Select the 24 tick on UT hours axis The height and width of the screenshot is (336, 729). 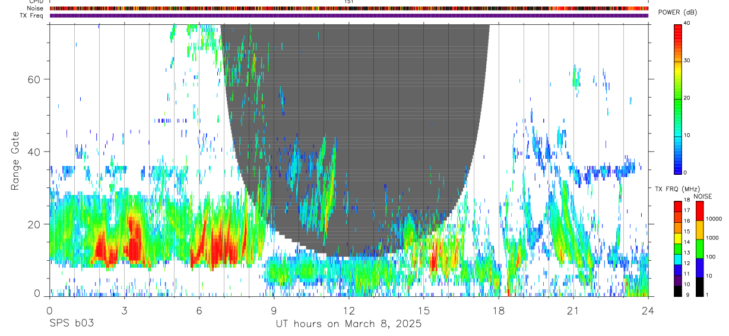click(648, 311)
